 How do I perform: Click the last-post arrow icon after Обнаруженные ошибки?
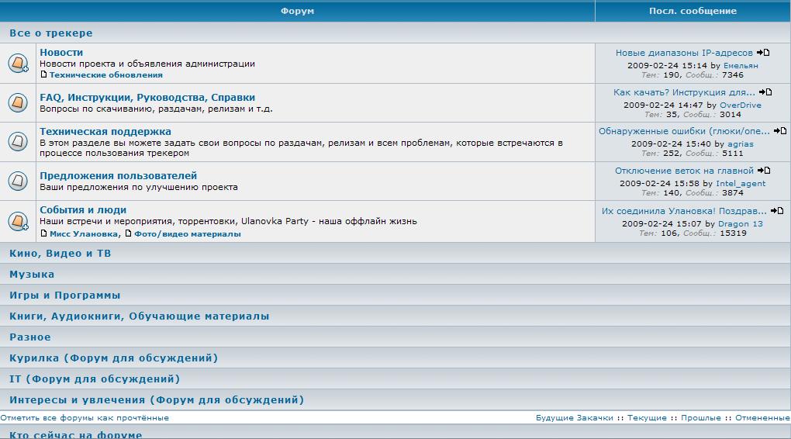pos(780,130)
